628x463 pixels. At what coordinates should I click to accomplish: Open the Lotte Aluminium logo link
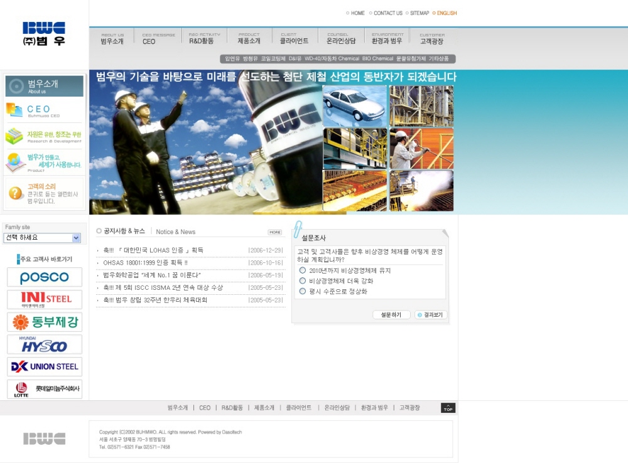point(45,389)
